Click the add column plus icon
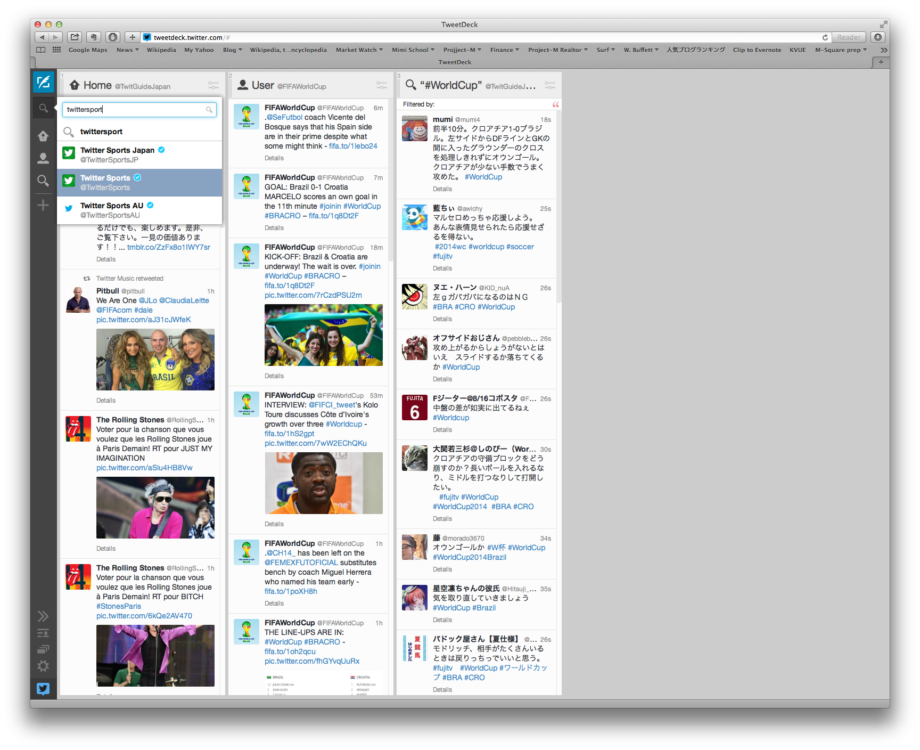This screenshot has height=750, width=920. 43,205
